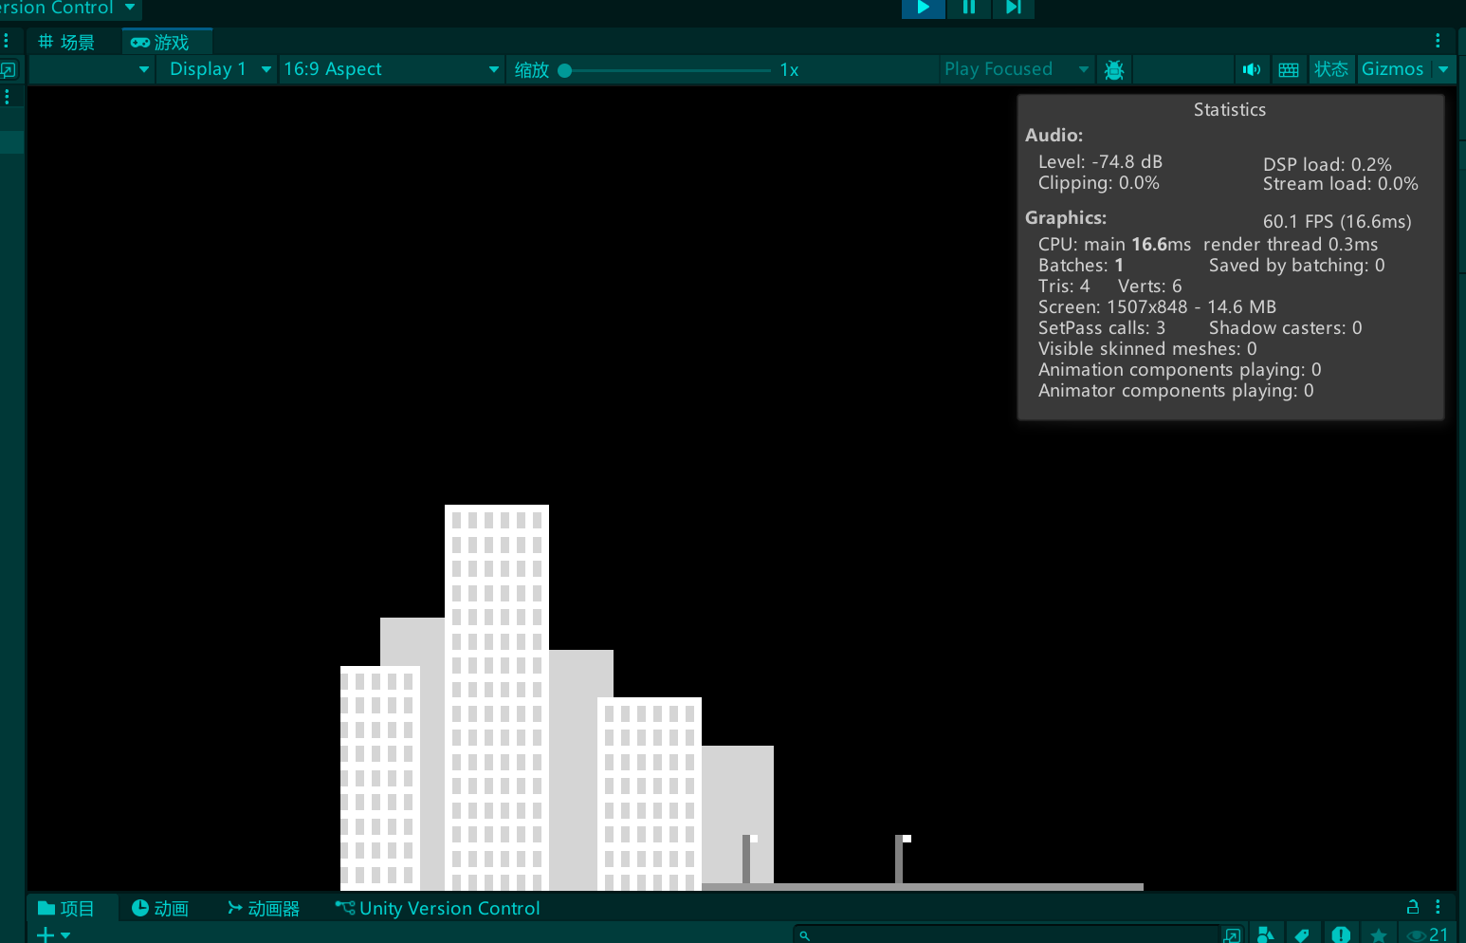
Task: Click the lock icon on the project panel
Action: tap(1412, 907)
